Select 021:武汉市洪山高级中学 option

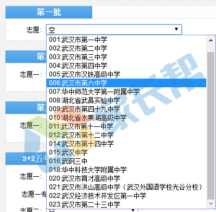pos(126,187)
